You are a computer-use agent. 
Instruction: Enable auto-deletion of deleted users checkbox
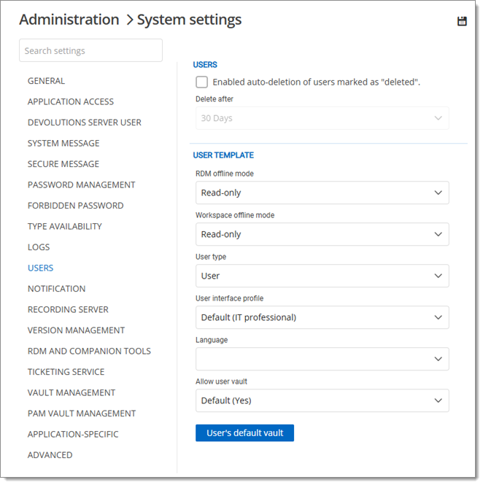pos(201,82)
